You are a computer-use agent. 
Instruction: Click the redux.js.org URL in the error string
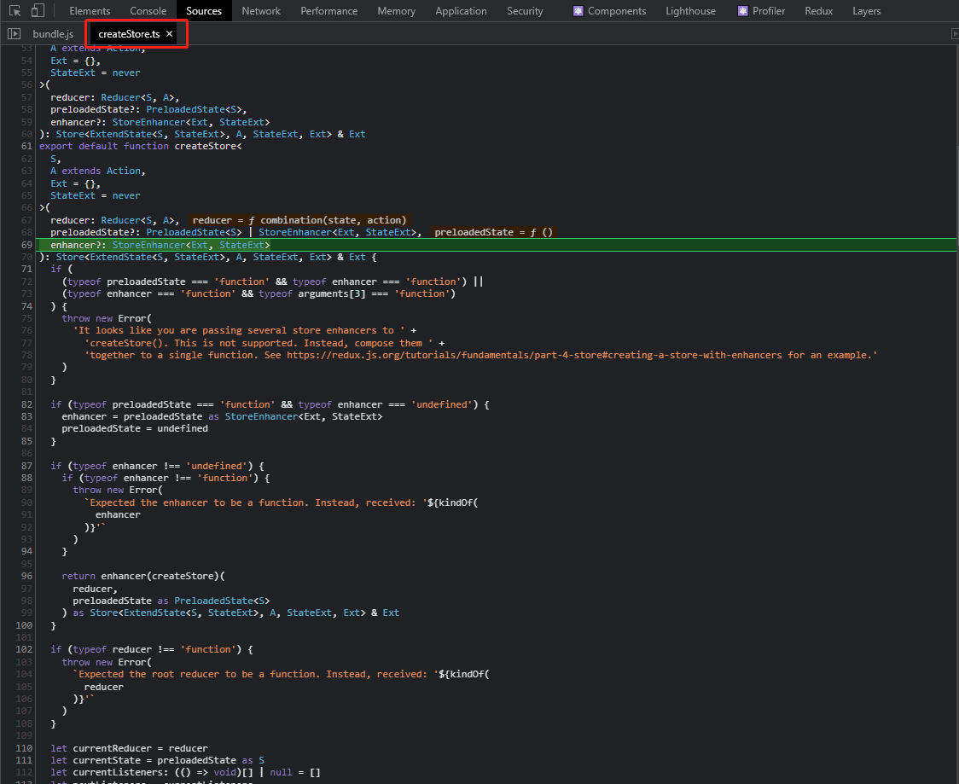[x=534, y=355]
